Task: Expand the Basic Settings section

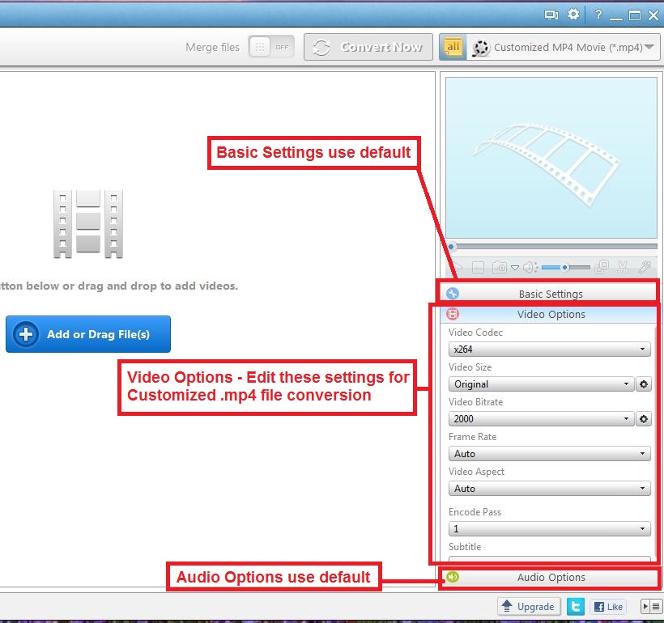Action: coord(550,294)
